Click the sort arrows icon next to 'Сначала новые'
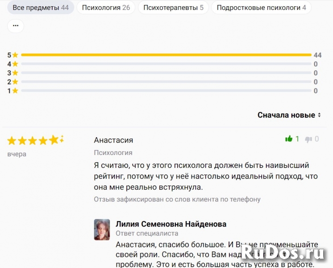The width and height of the screenshot is (333, 268). click(319, 115)
